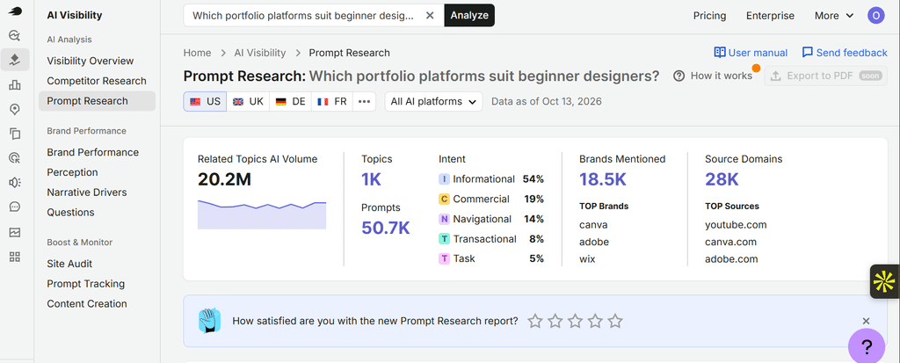Open the SEO magnifier icon in sidebar

pos(15,36)
